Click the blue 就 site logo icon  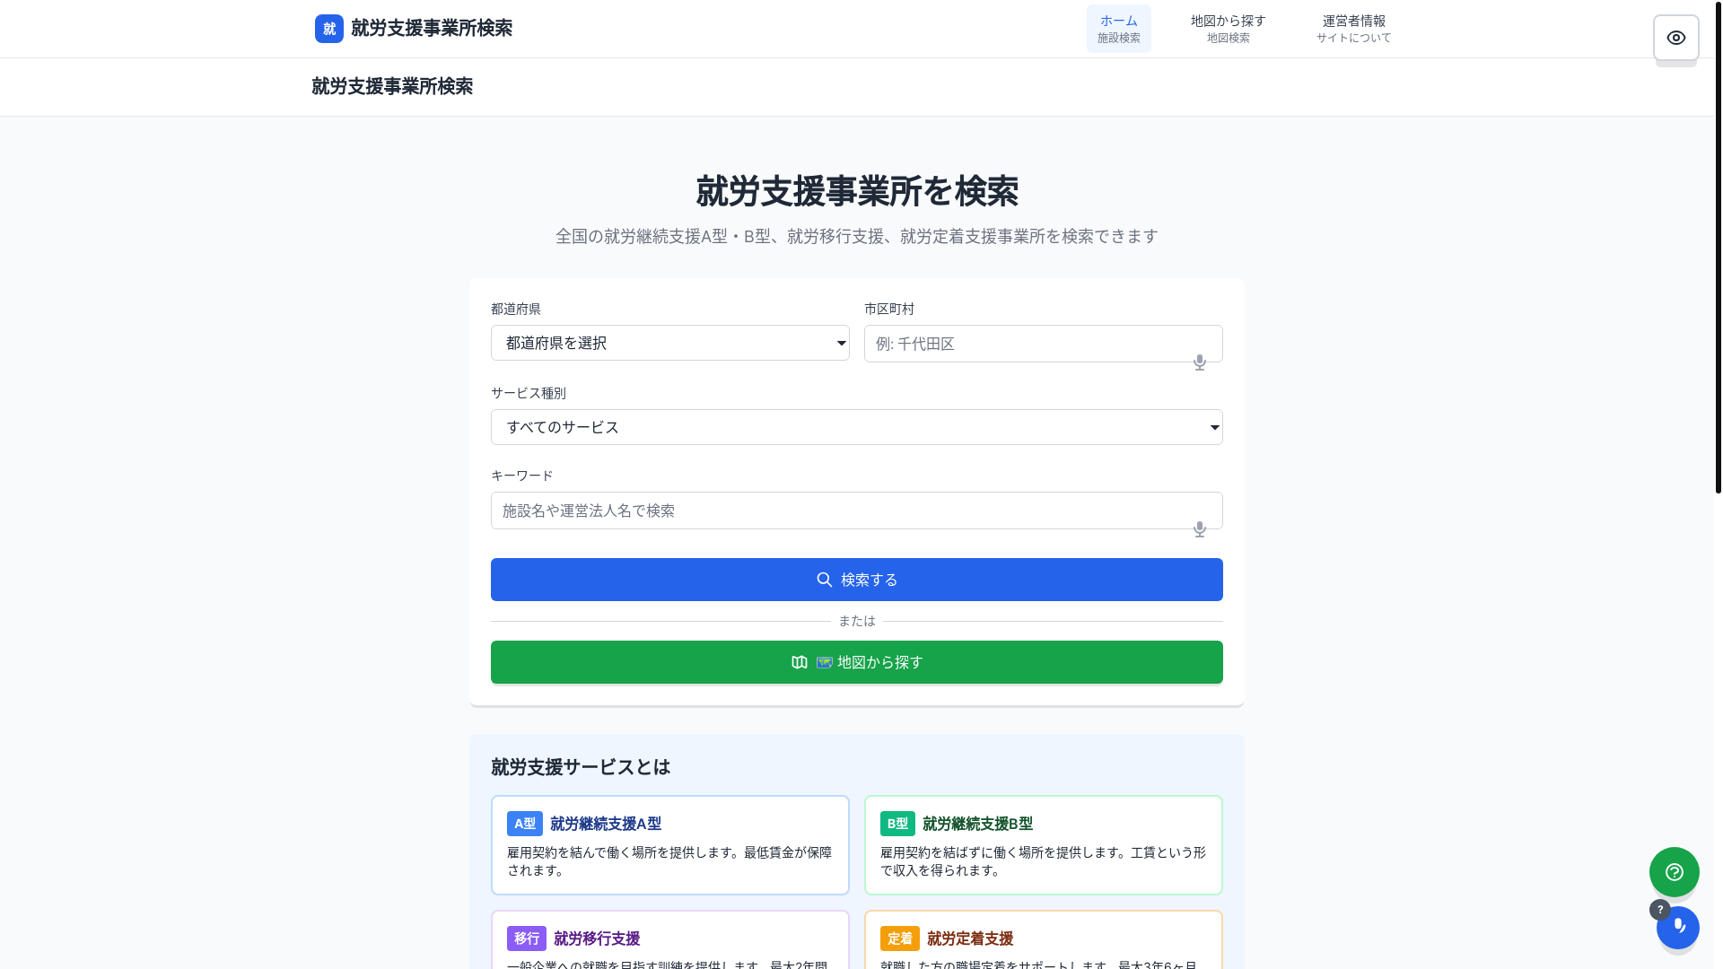329,29
